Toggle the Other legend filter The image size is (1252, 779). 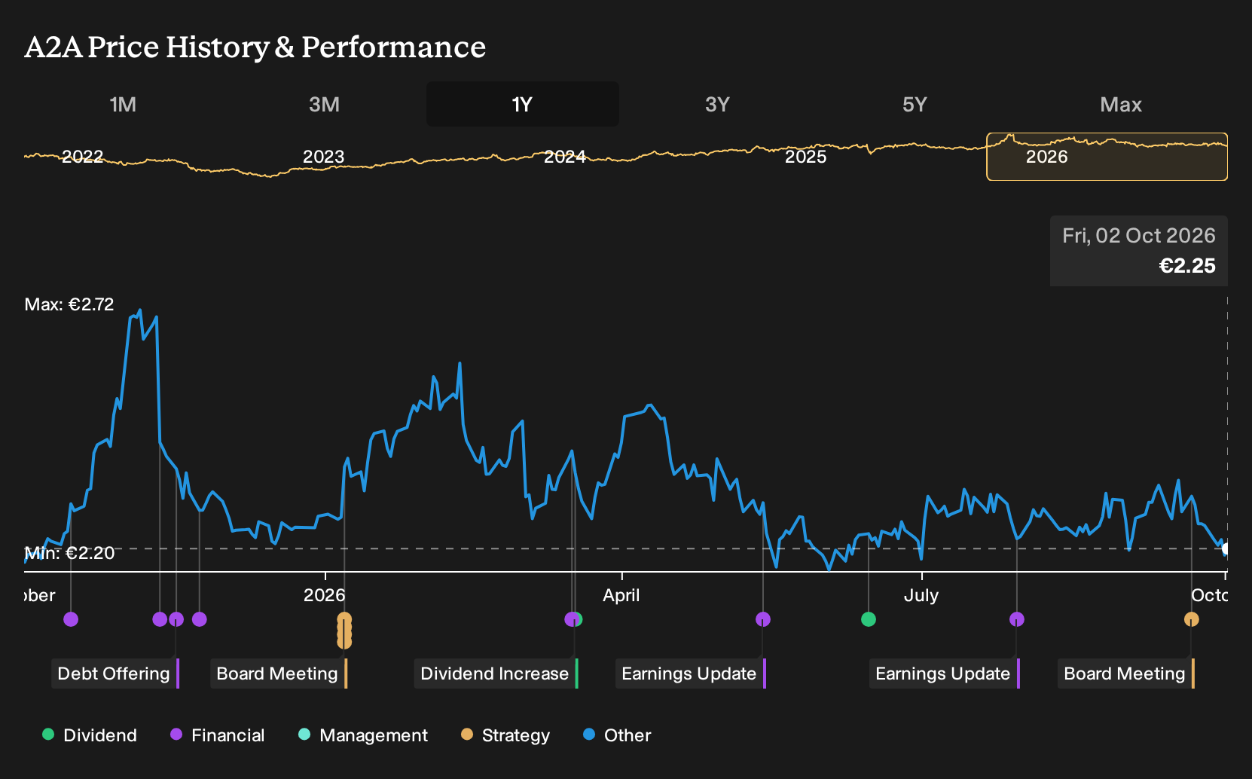point(617,735)
